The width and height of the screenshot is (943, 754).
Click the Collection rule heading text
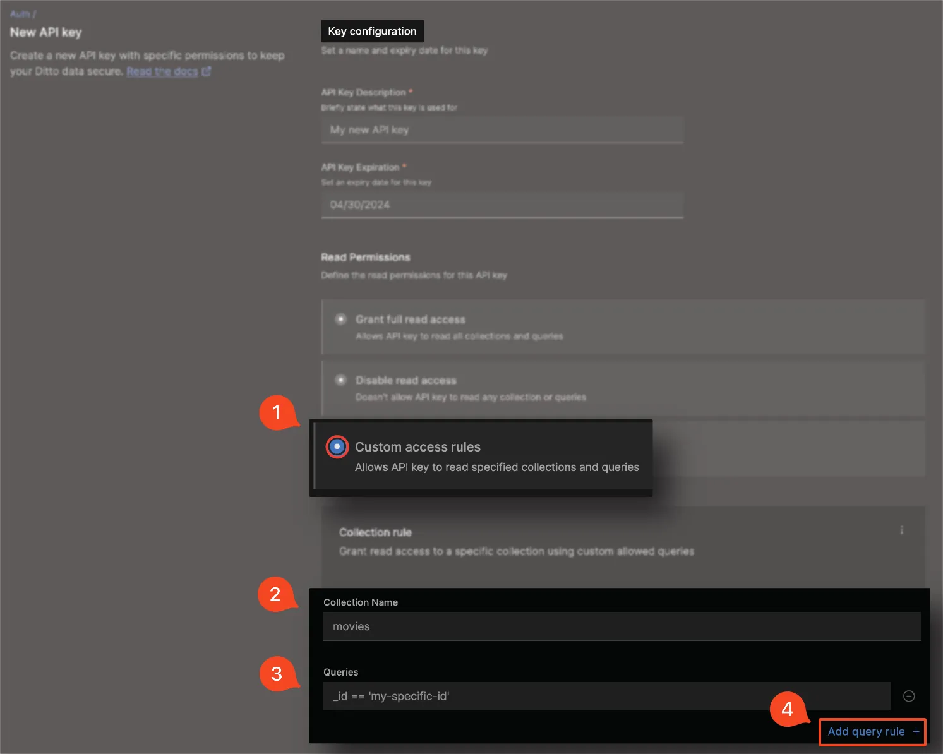pyautogui.click(x=375, y=532)
